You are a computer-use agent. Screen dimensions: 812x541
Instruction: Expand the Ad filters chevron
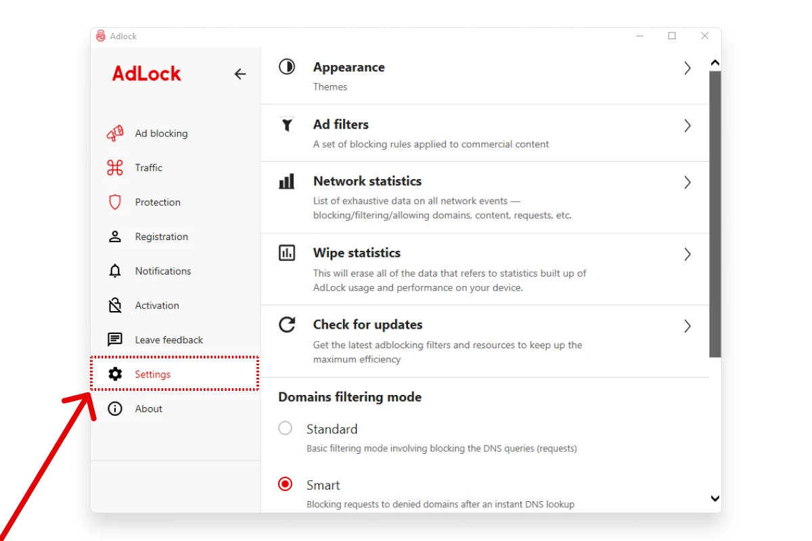point(687,125)
